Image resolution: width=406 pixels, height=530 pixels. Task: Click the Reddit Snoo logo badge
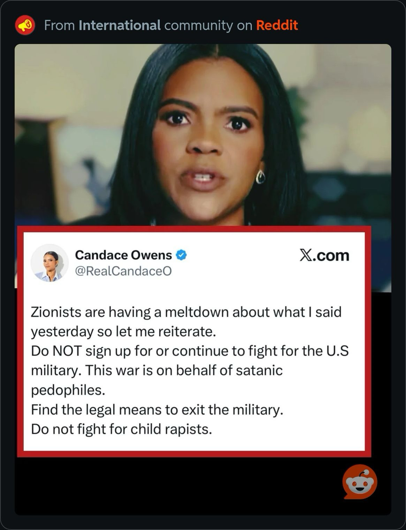(x=360, y=482)
